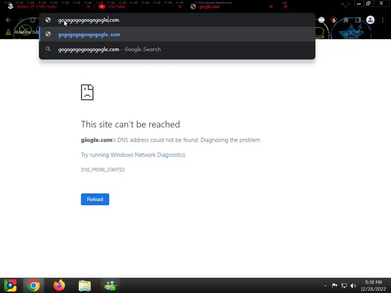Open File Explorer from the taskbar
The image size is (391, 293).
click(85, 285)
